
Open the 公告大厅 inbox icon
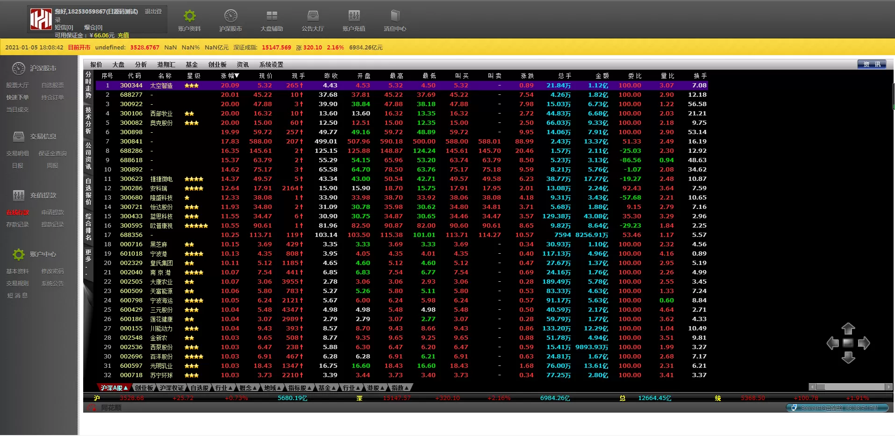313,16
